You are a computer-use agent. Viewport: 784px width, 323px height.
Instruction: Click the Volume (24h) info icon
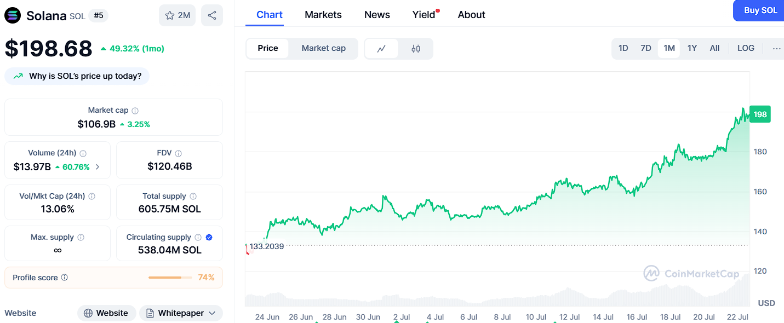(x=83, y=153)
